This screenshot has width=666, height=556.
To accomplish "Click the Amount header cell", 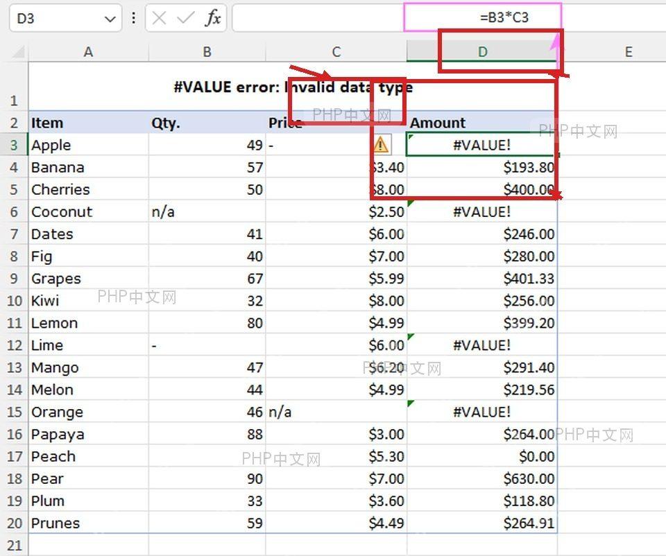I will (x=482, y=123).
